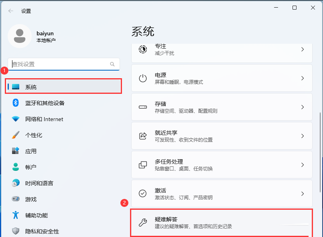Select the Bluetooth devices sidebar icon
The height and width of the screenshot is (237, 323).
pos(15,103)
